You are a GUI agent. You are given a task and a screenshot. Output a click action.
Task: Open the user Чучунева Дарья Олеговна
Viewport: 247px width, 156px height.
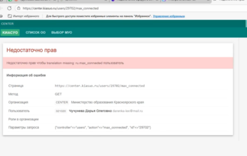90,111
